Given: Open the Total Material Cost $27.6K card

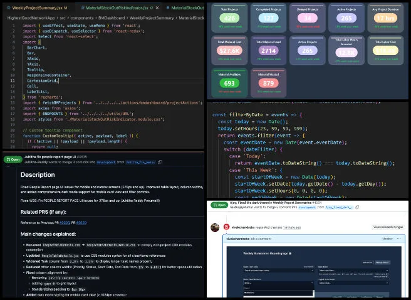Looking at the screenshot, I should (x=229, y=51).
